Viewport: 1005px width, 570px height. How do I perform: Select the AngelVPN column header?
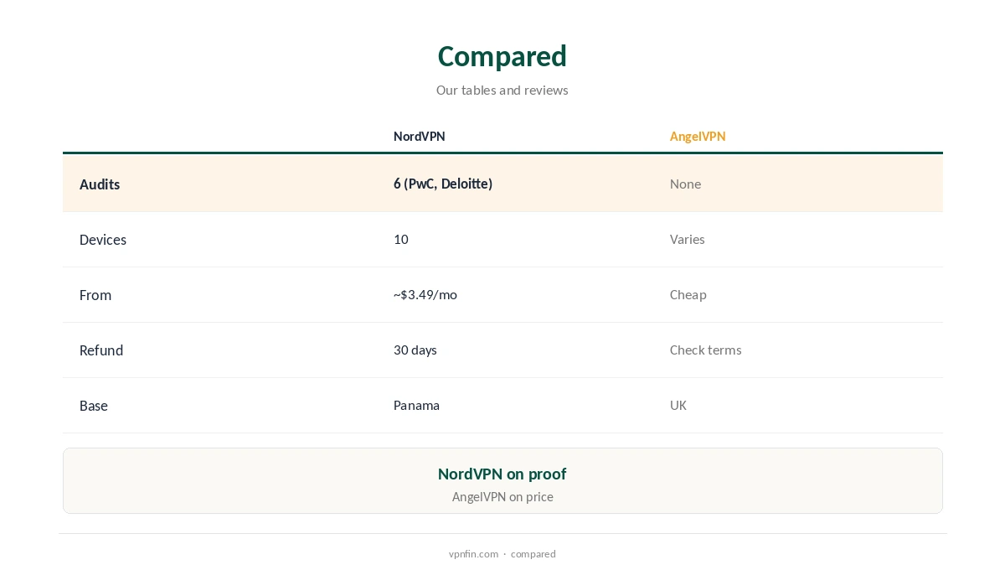[x=698, y=136]
